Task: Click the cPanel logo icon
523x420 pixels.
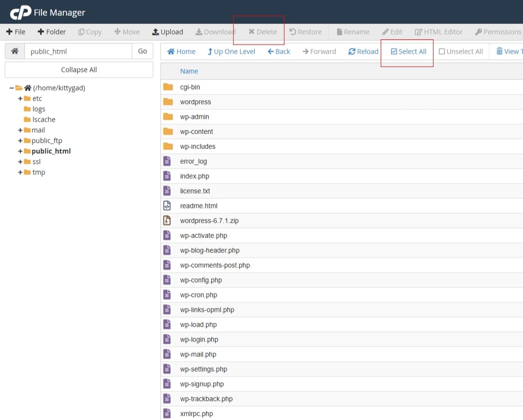Action: click(21, 12)
